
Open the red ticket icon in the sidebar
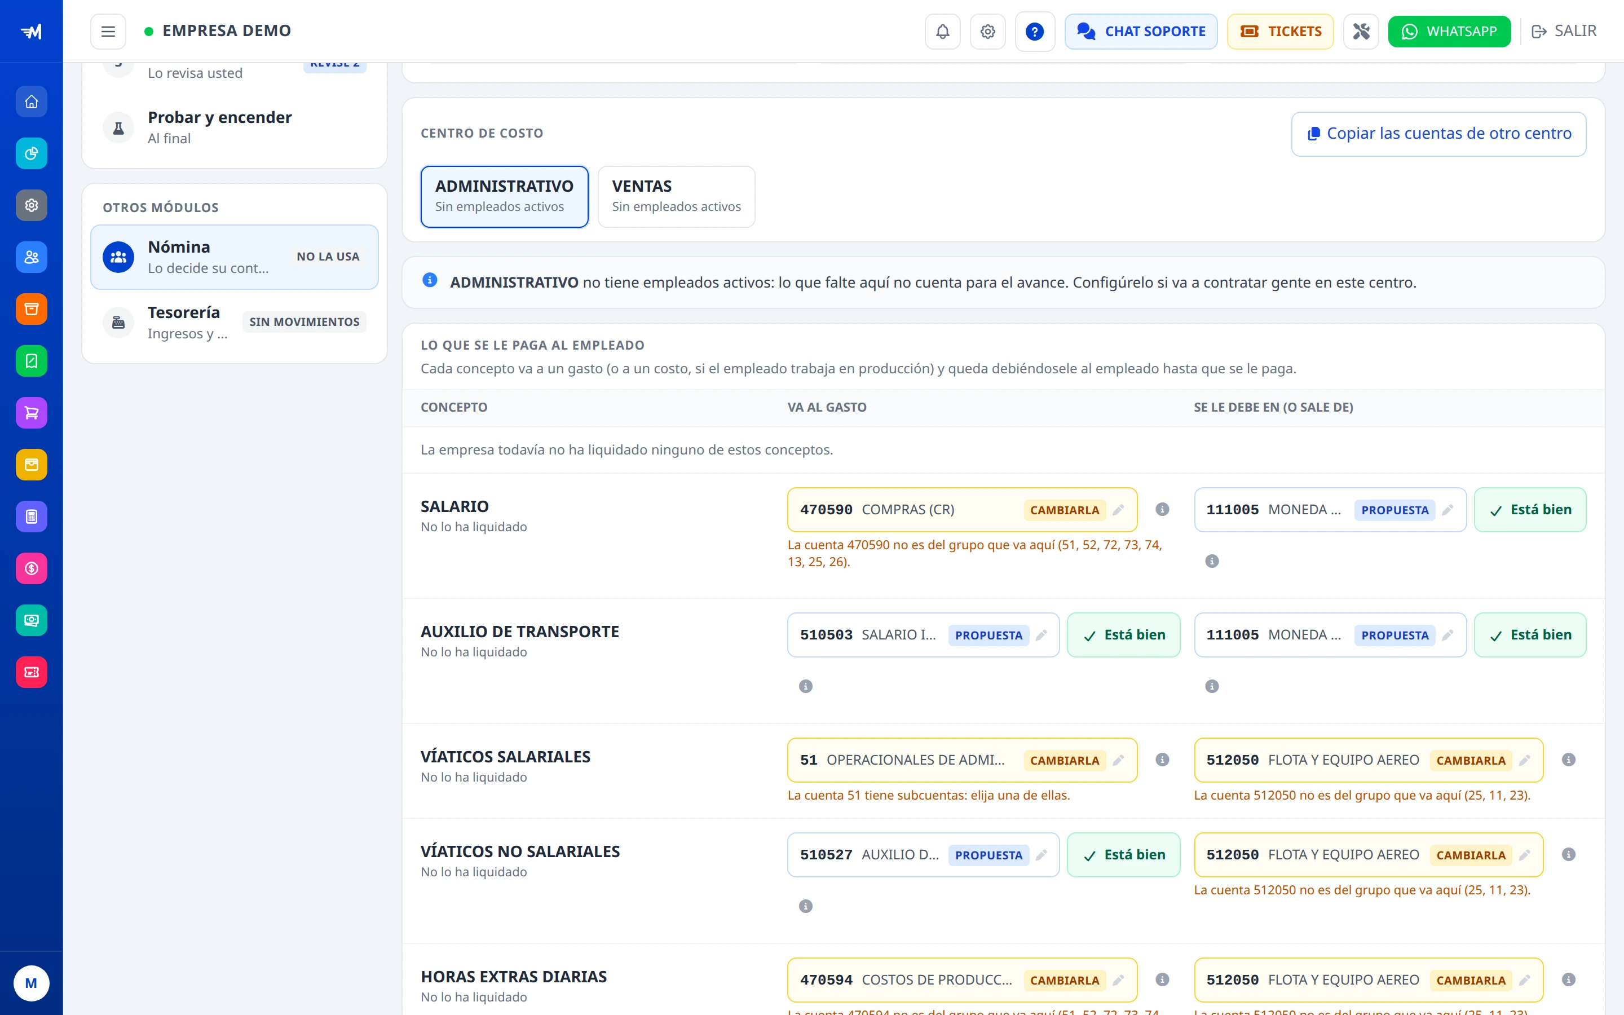coord(32,672)
